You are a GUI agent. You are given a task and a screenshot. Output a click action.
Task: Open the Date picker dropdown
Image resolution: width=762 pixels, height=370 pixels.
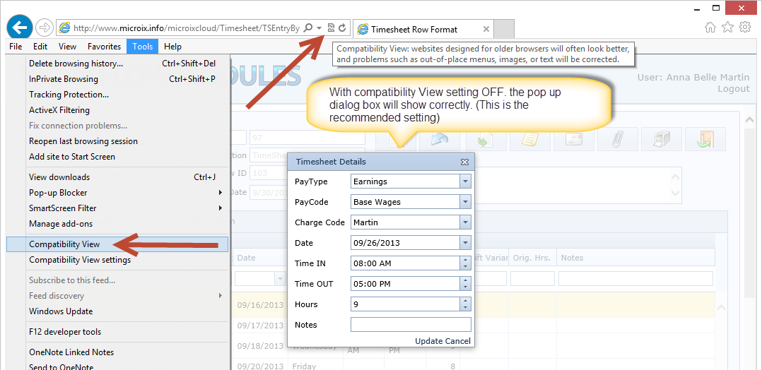[465, 243]
